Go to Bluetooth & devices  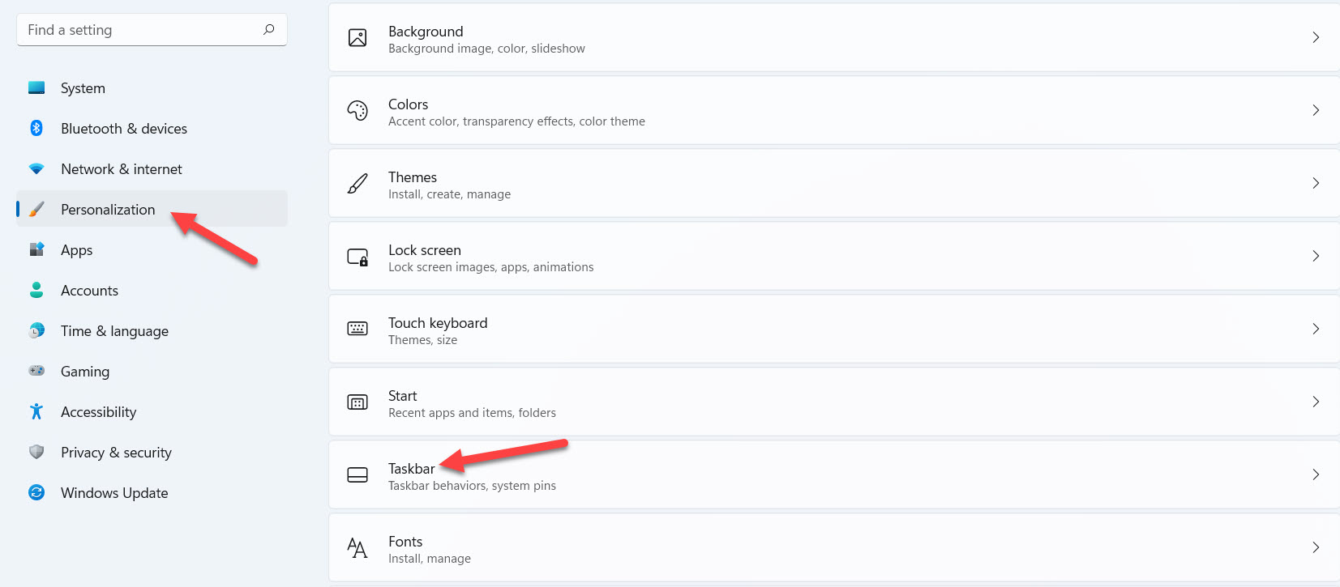(x=123, y=129)
